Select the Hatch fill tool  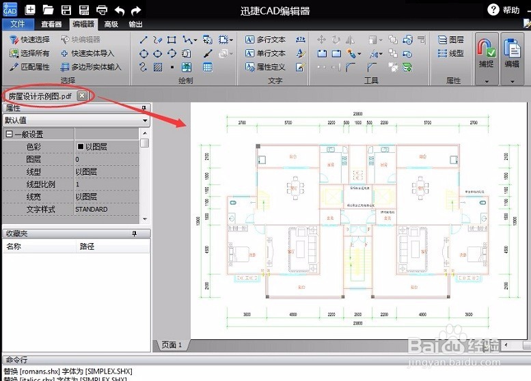point(157,67)
